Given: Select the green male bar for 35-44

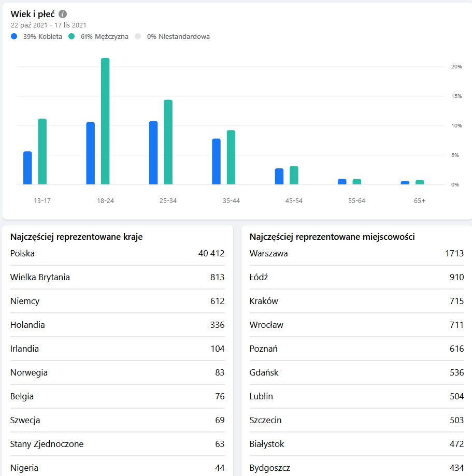Looking at the screenshot, I should 231,157.
